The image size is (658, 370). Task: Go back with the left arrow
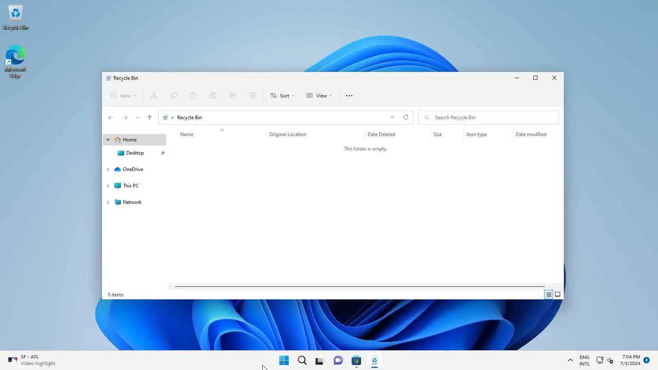[111, 118]
